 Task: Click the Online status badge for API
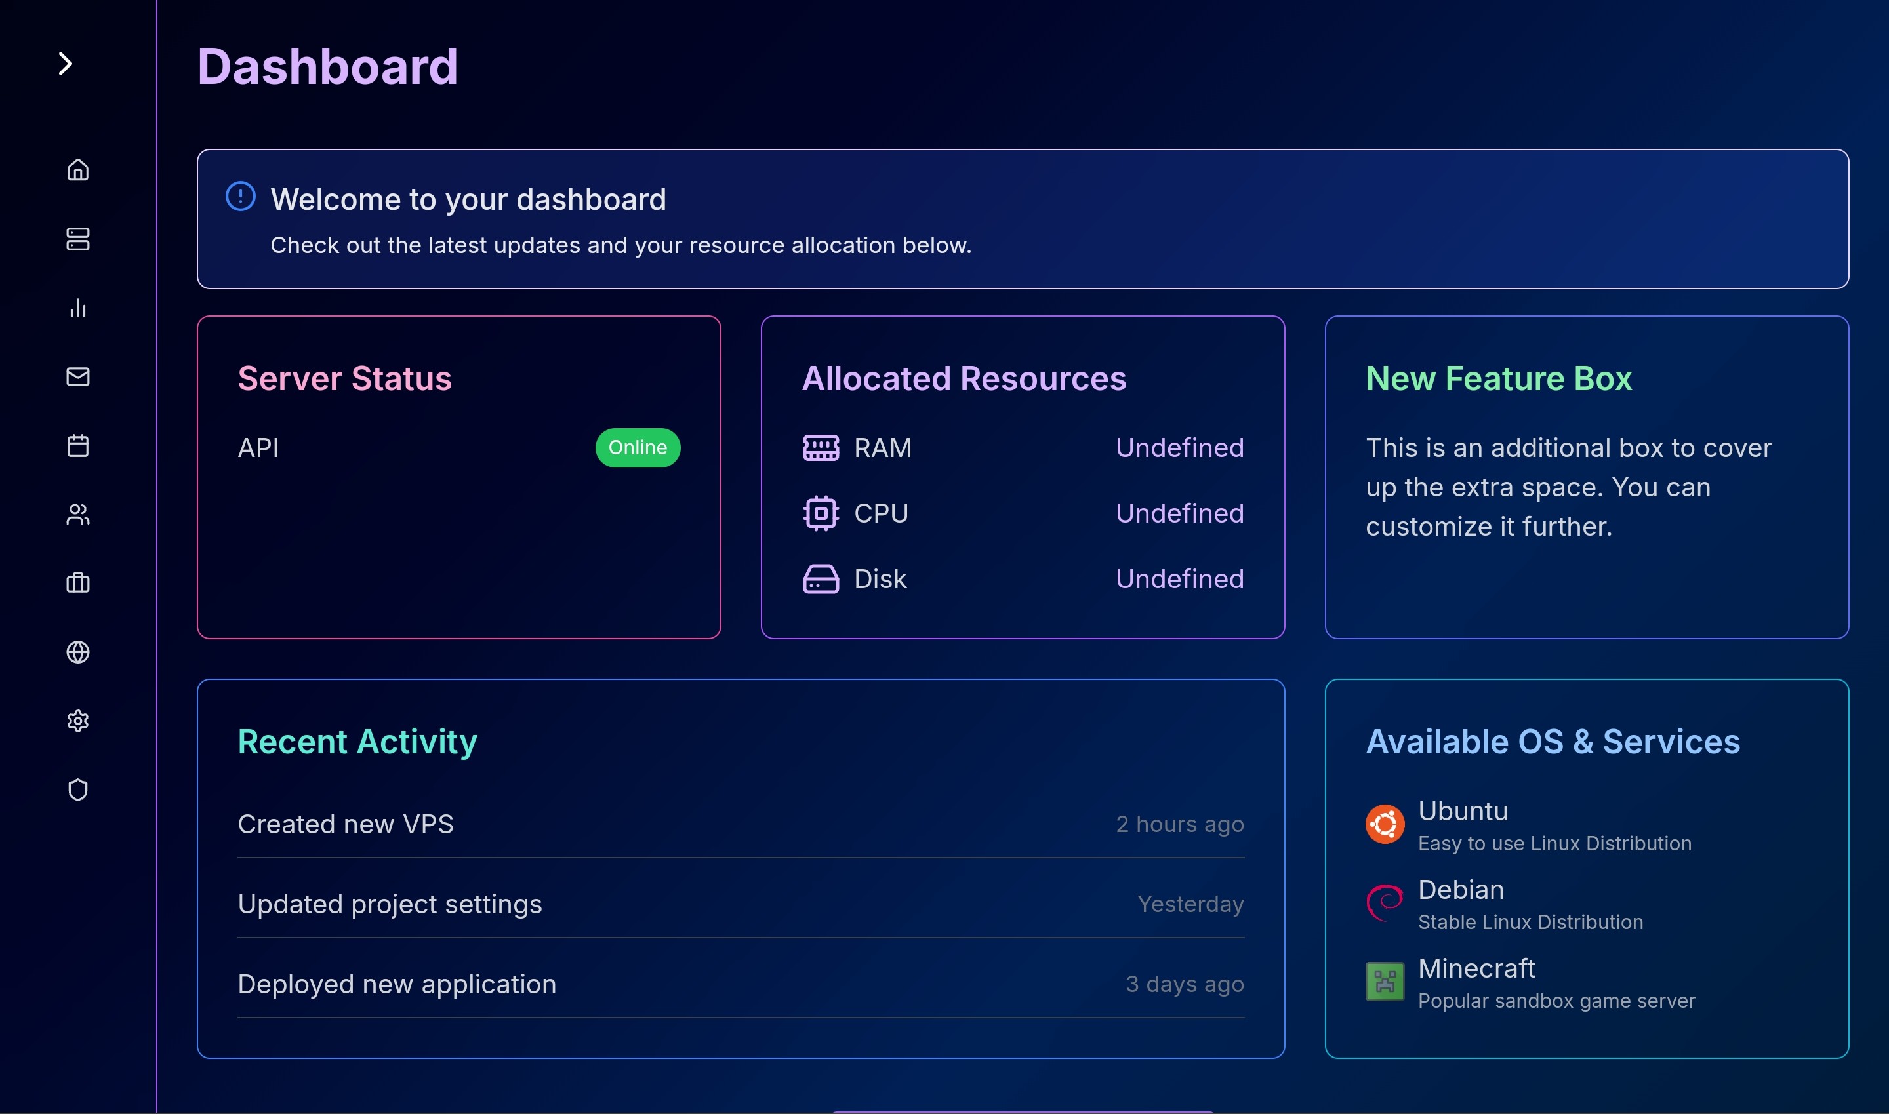pos(637,447)
